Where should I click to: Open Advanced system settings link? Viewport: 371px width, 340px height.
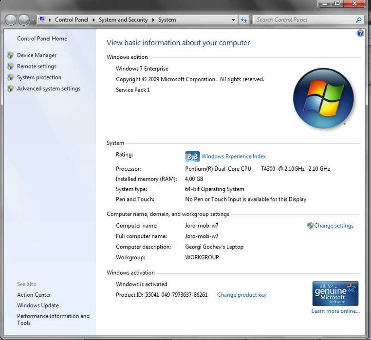[49, 89]
